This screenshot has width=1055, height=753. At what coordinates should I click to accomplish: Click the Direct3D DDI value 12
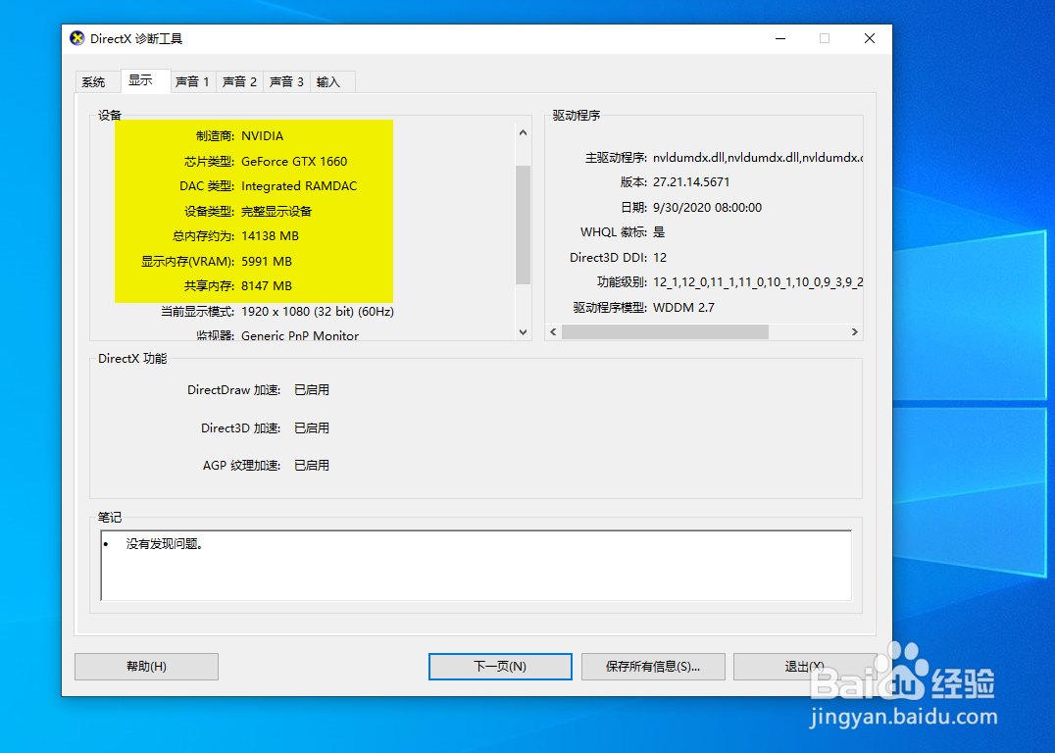[x=659, y=258]
